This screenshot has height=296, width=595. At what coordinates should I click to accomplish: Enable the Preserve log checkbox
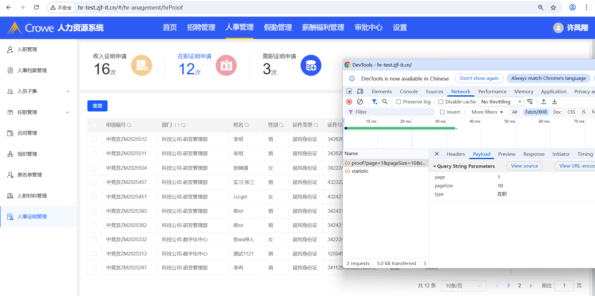399,102
